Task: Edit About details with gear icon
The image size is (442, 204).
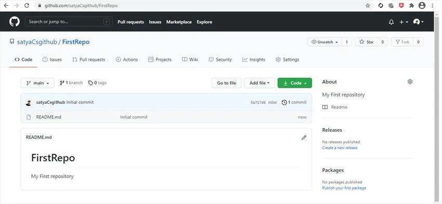Action: (x=410, y=81)
